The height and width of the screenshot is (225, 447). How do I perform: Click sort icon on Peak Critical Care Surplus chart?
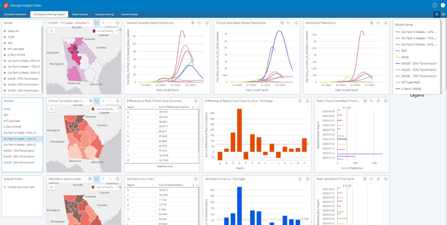pyautogui.click(x=300, y=100)
